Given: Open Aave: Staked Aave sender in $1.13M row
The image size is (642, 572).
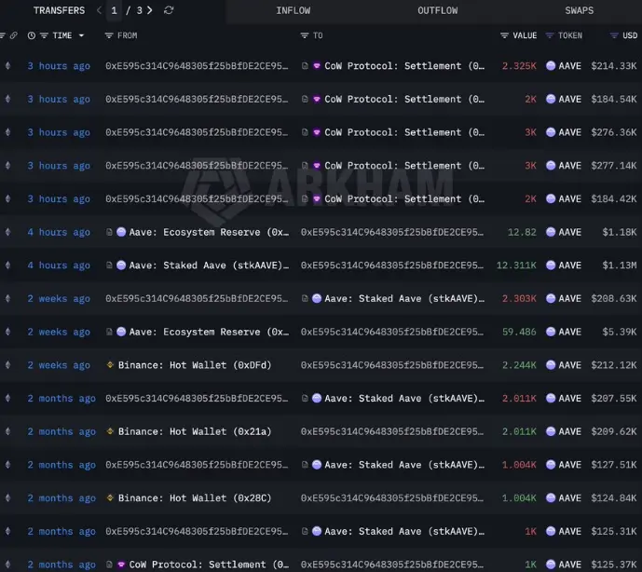Looking at the screenshot, I should (x=209, y=266).
